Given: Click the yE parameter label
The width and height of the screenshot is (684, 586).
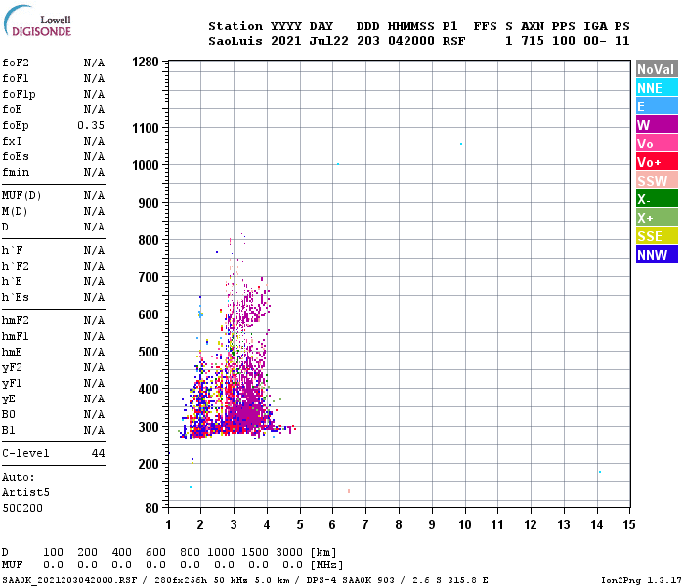Looking at the screenshot, I should coord(9,398).
